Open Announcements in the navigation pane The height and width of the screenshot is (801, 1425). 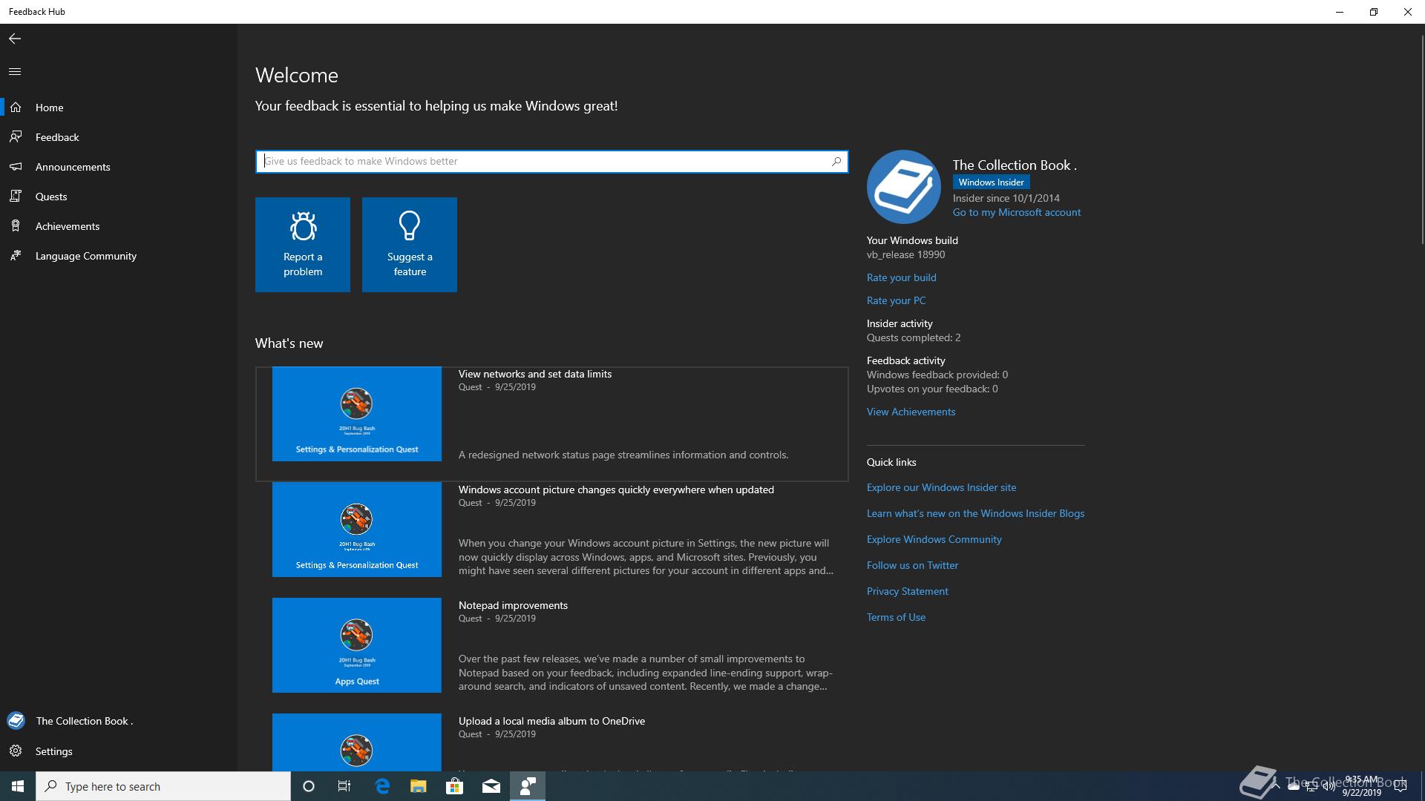tap(119, 167)
